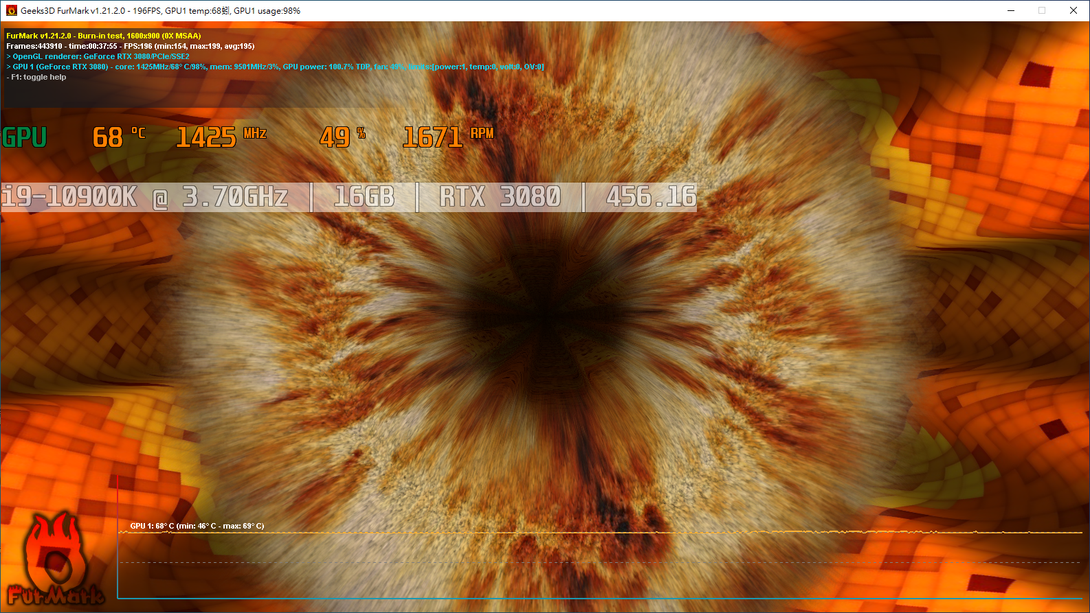Click the 'GPU 1 (GeForce RTX 3080)' details line
Screen dimensions: 1090x613
tap(275, 67)
